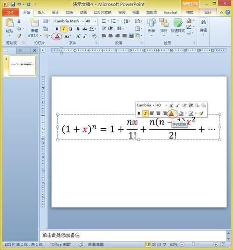Select slide 1 thumbnail

(x=22, y=66)
